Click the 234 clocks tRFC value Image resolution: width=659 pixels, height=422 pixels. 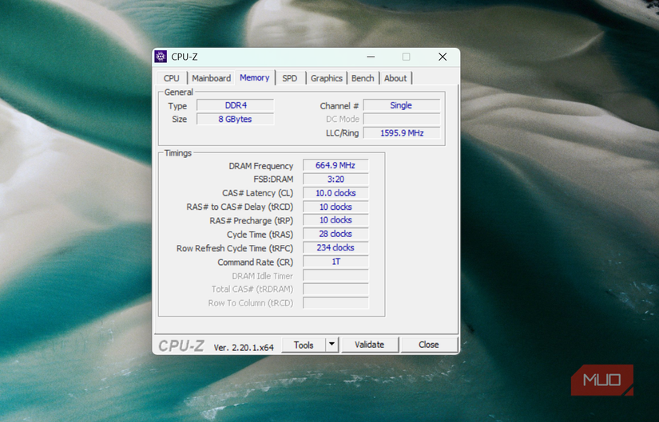pos(335,248)
